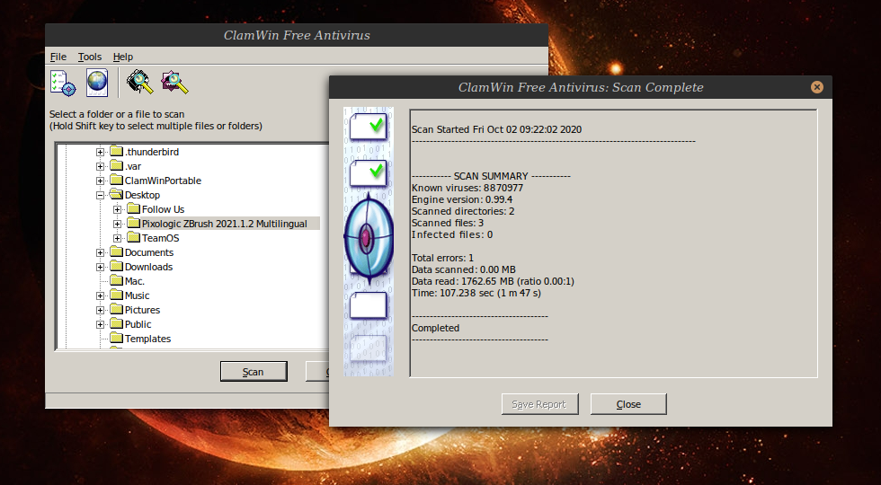Click the 'Time: 107.238 sec' line
The width and height of the screenshot is (881, 485).
point(476,293)
